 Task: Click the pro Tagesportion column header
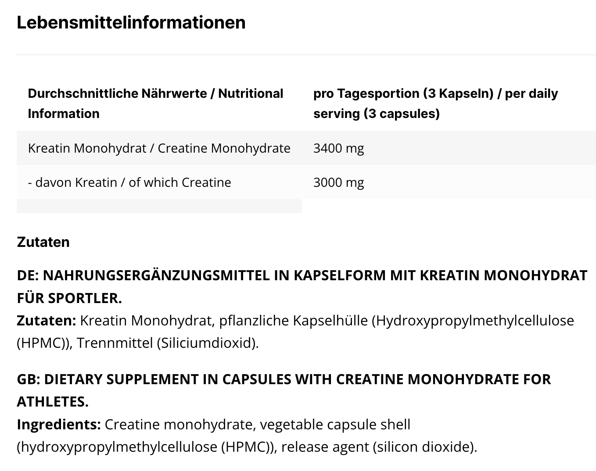(x=435, y=103)
